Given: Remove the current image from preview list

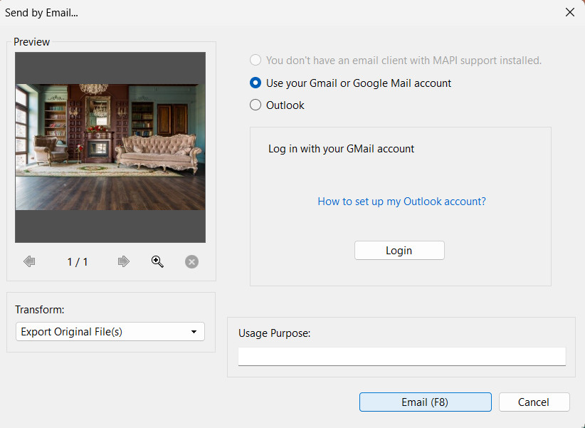Looking at the screenshot, I should click(x=191, y=261).
